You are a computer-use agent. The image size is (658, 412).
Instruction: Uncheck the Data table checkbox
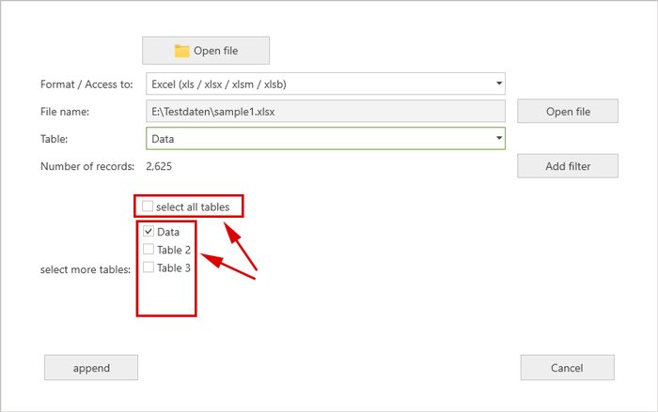pyautogui.click(x=149, y=231)
